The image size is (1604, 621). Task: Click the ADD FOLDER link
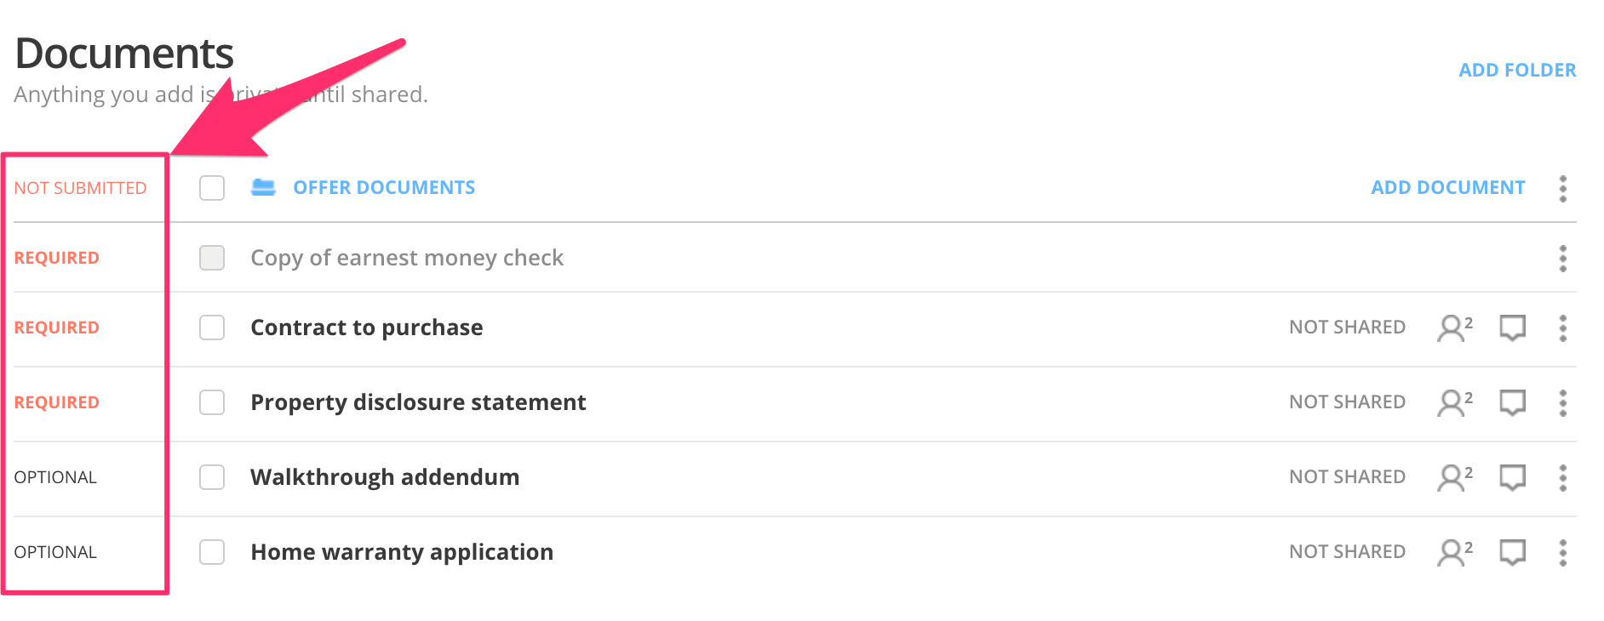(x=1517, y=70)
